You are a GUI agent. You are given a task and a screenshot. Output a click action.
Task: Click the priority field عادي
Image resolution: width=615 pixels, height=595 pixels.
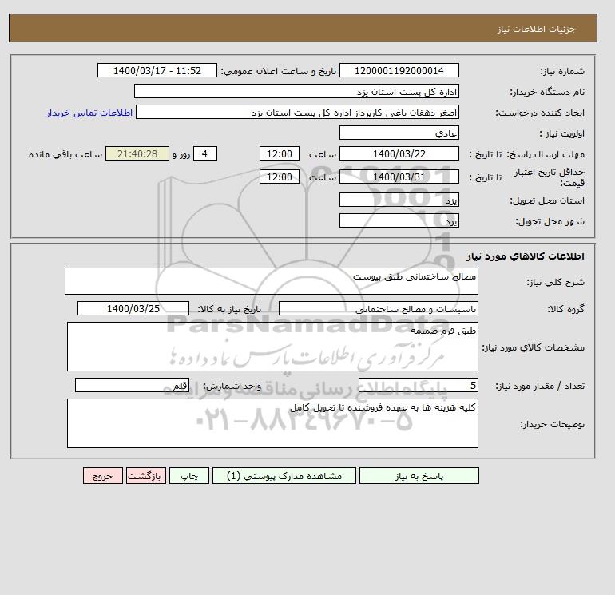pyautogui.click(x=399, y=133)
